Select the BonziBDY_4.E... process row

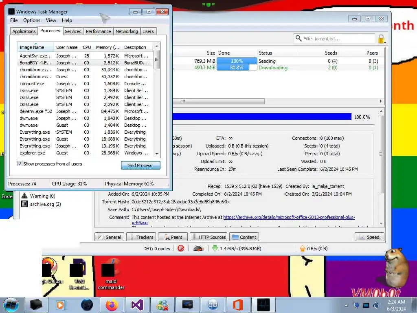pos(85,63)
